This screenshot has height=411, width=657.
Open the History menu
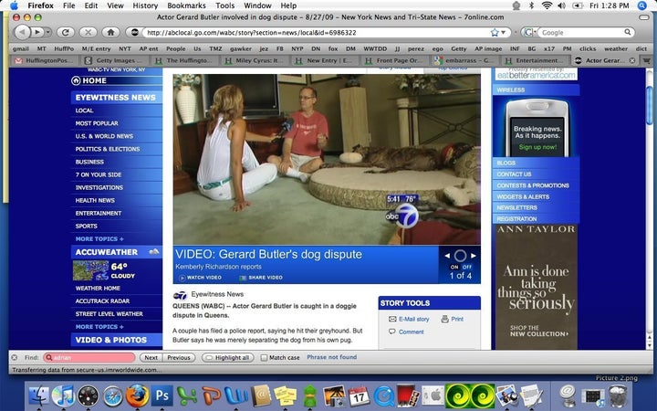point(145,5)
